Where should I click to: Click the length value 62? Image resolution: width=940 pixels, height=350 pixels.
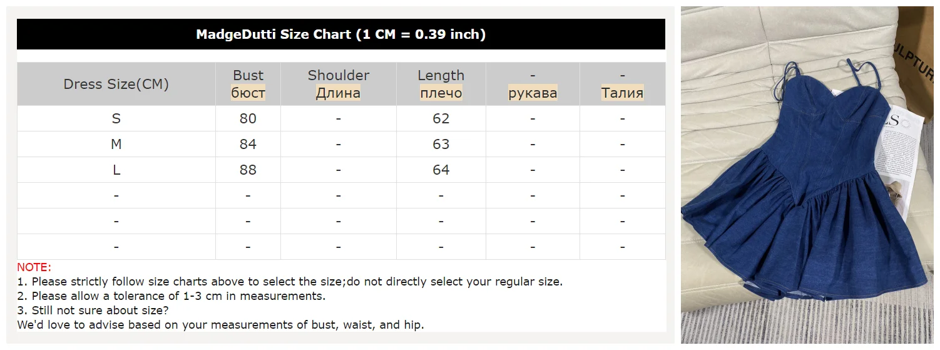(x=441, y=118)
